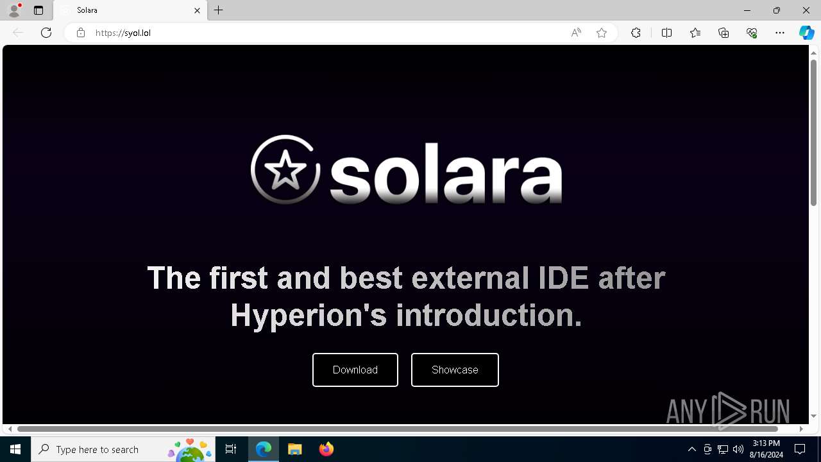821x462 pixels.
Task: Click the scroll down arrow
Action: pyautogui.click(x=813, y=416)
